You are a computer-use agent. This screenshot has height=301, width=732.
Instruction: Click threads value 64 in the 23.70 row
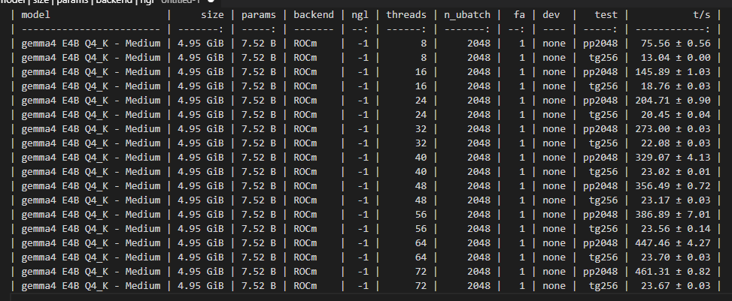[421, 257]
